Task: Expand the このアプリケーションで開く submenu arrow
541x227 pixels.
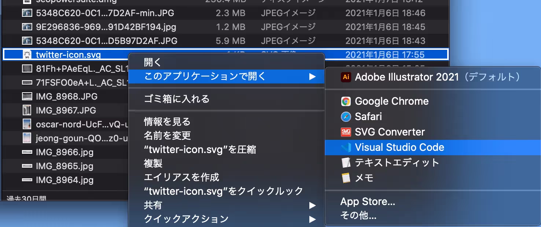Action: click(x=312, y=77)
